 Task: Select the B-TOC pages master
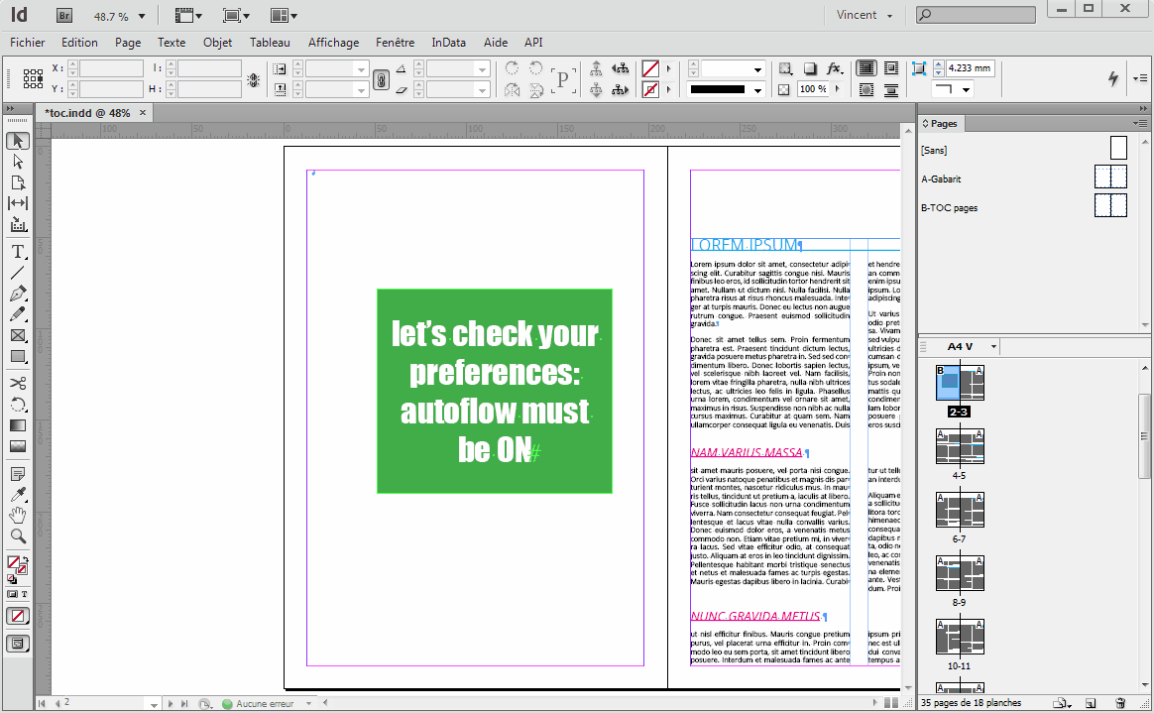coord(952,207)
